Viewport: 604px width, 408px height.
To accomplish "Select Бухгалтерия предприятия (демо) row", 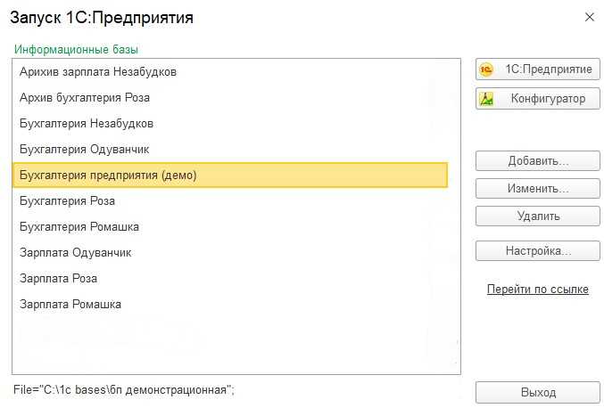I will point(230,175).
